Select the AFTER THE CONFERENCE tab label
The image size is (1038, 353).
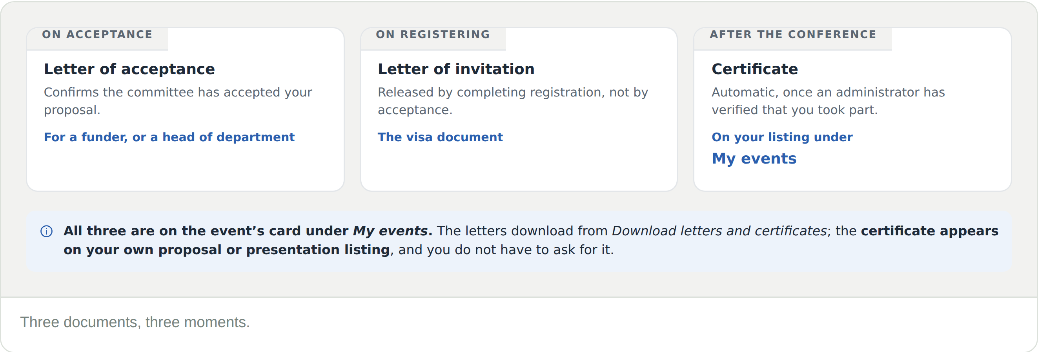tap(792, 35)
